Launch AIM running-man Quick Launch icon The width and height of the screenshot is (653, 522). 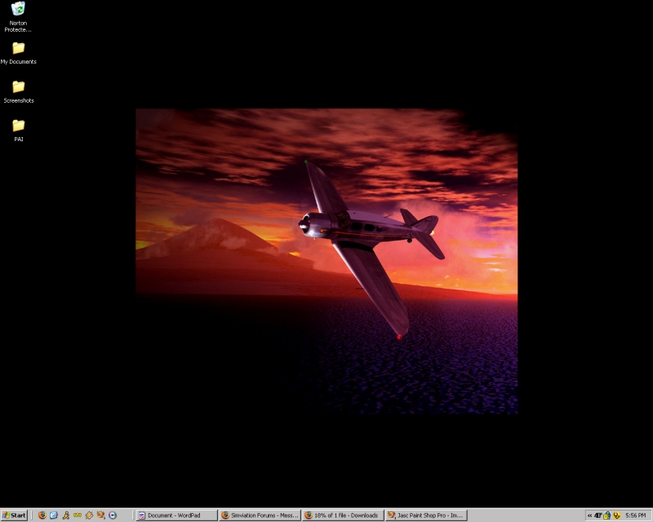point(66,515)
